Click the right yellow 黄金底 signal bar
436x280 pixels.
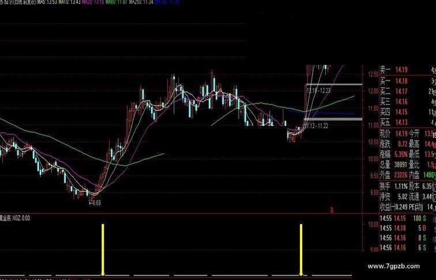pos(301,250)
